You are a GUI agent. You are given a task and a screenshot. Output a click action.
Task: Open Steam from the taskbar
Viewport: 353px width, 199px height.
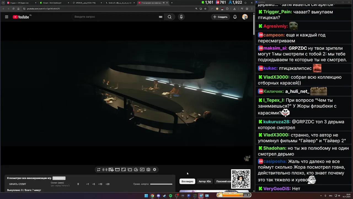164,196
